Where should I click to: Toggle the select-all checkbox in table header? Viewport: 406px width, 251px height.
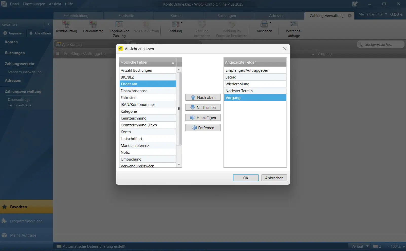(x=58, y=54)
